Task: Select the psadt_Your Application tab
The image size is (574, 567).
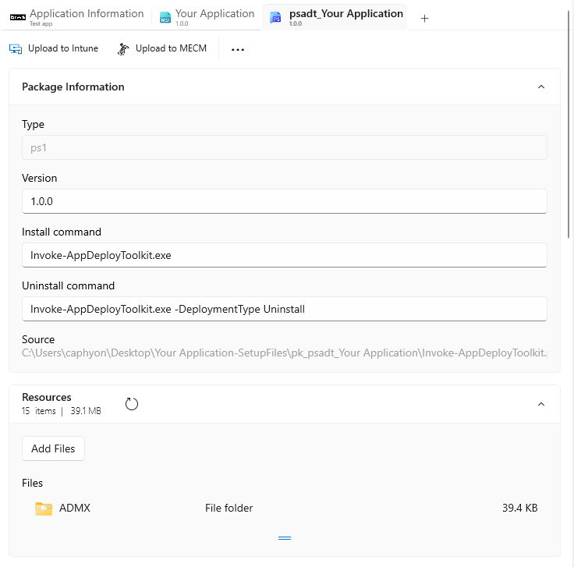Action: pyautogui.click(x=345, y=14)
